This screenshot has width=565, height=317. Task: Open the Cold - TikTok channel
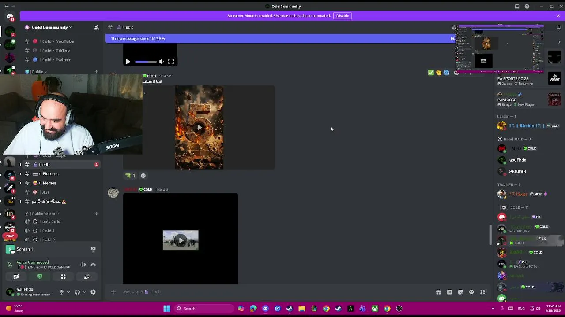coord(56,51)
